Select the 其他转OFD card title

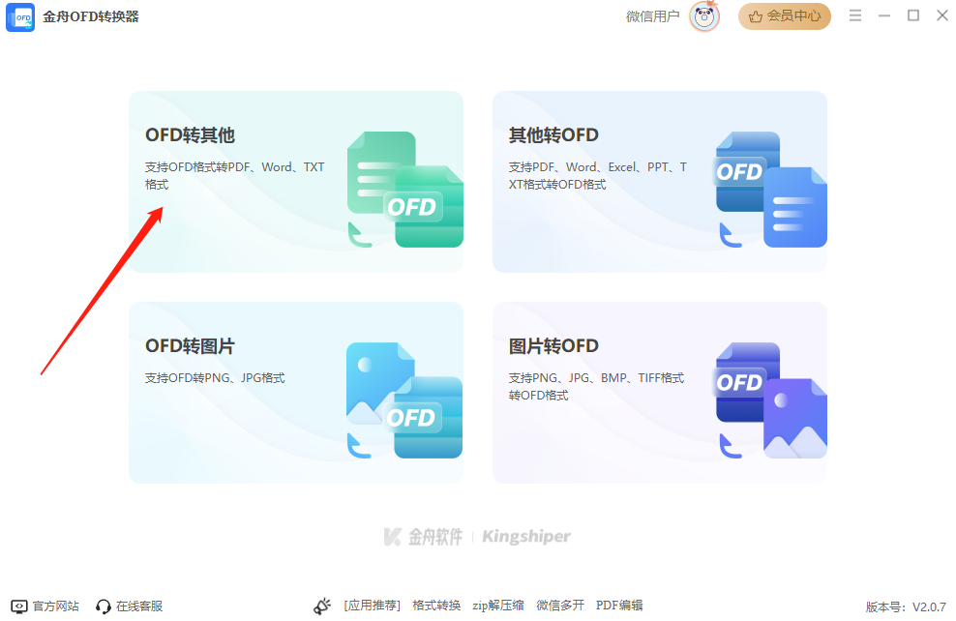pos(553,134)
